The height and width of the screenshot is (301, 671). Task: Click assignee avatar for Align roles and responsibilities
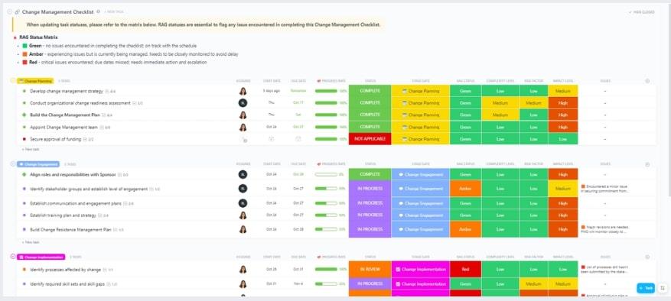point(243,174)
